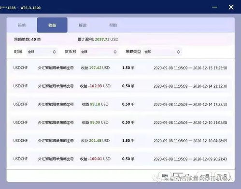This screenshot has width=241, height=189.
Task: Select the USDCHF row with loss -102.93 USD
Action: pos(121,86)
